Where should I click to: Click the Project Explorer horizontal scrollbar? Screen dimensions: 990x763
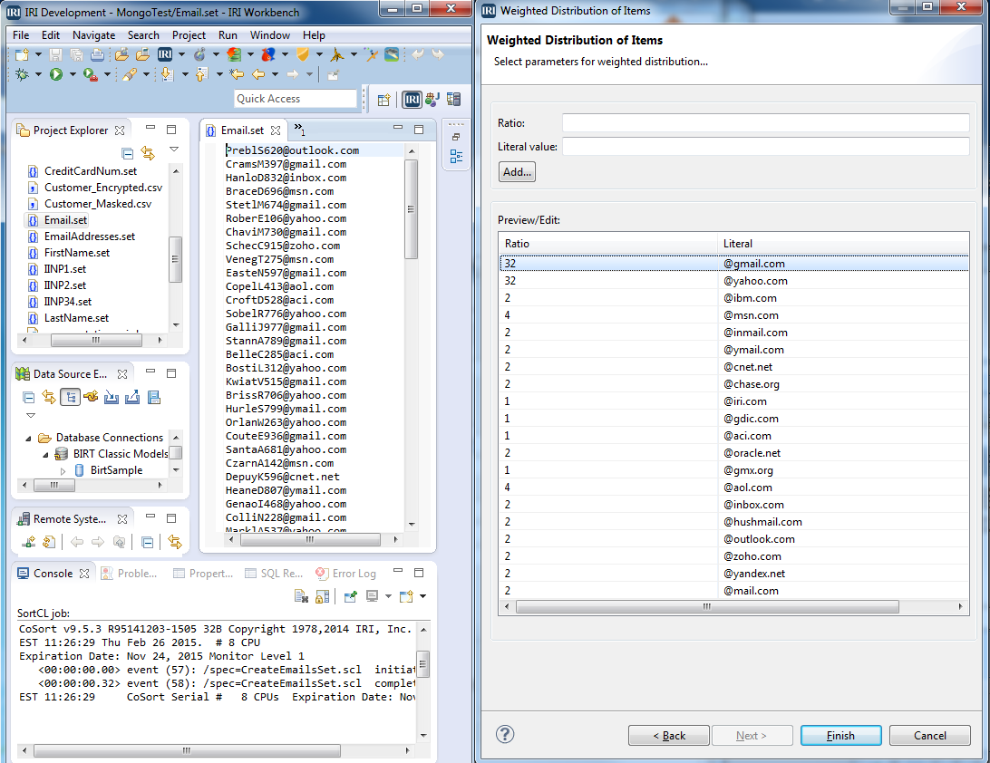pyautogui.click(x=96, y=340)
